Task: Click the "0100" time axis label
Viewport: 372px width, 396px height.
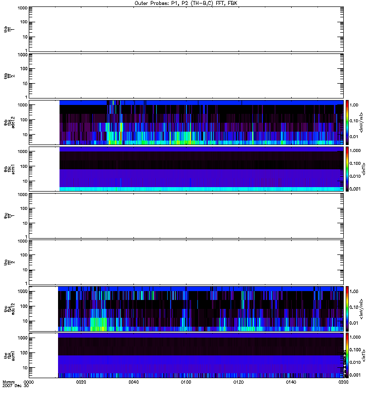Action: 186,382
